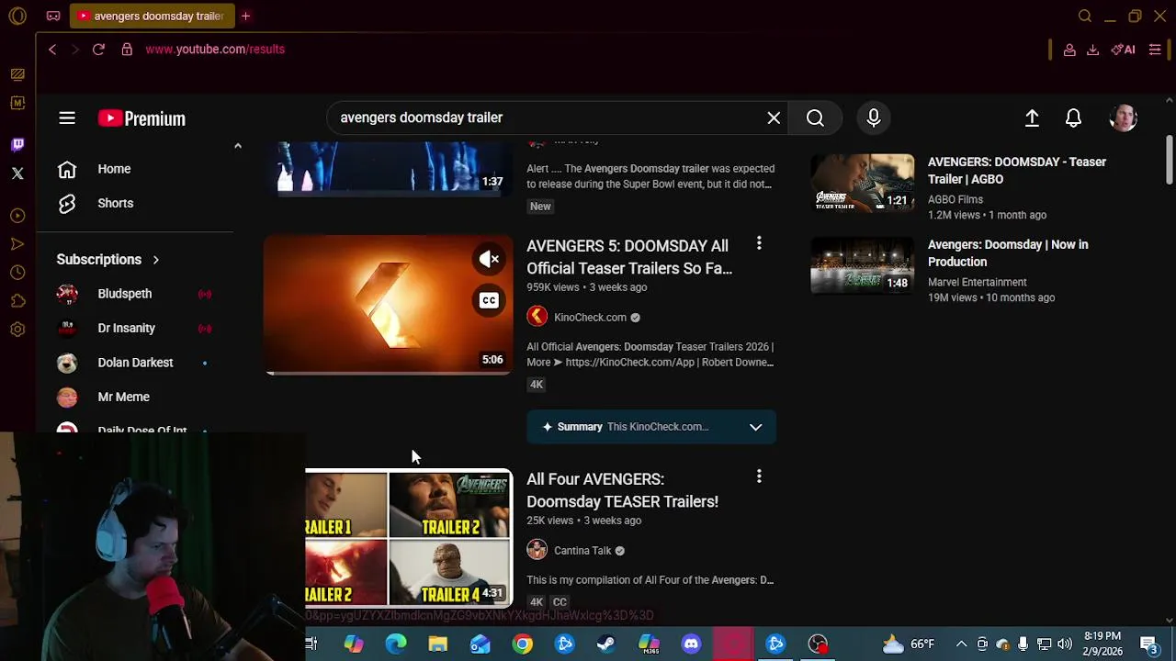The height and width of the screenshot is (661, 1176).
Task: Open All Four AVENGERS Doomsday TEASER Trailers title
Action: (623, 490)
